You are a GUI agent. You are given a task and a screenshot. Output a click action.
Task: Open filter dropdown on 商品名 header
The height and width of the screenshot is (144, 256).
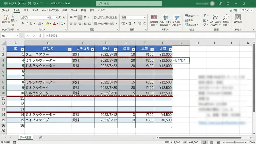[70, 49]
